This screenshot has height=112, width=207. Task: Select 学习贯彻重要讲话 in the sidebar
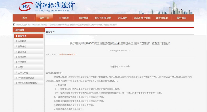[x=26, y=78]
